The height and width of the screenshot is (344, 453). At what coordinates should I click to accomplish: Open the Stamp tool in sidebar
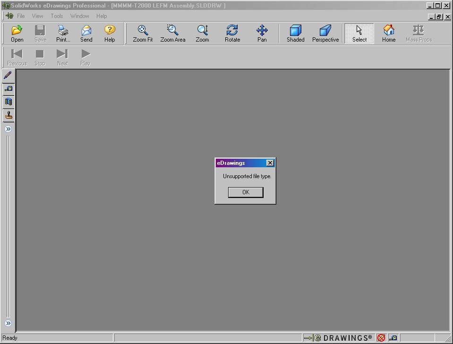tap(8, 115)
